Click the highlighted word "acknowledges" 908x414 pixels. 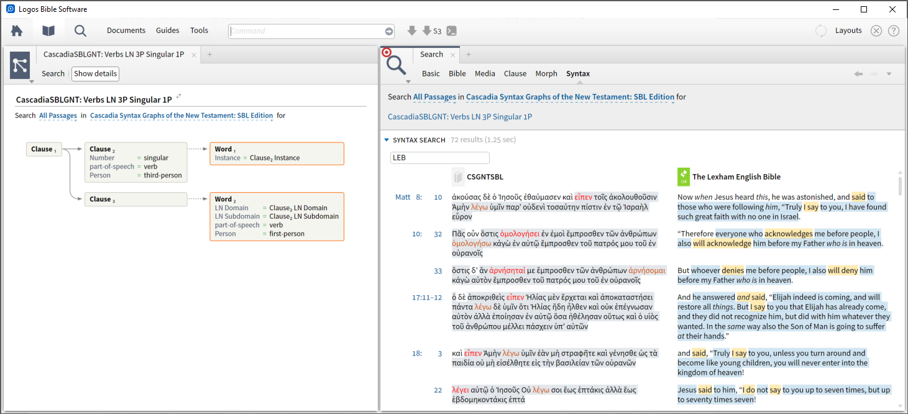788,234
